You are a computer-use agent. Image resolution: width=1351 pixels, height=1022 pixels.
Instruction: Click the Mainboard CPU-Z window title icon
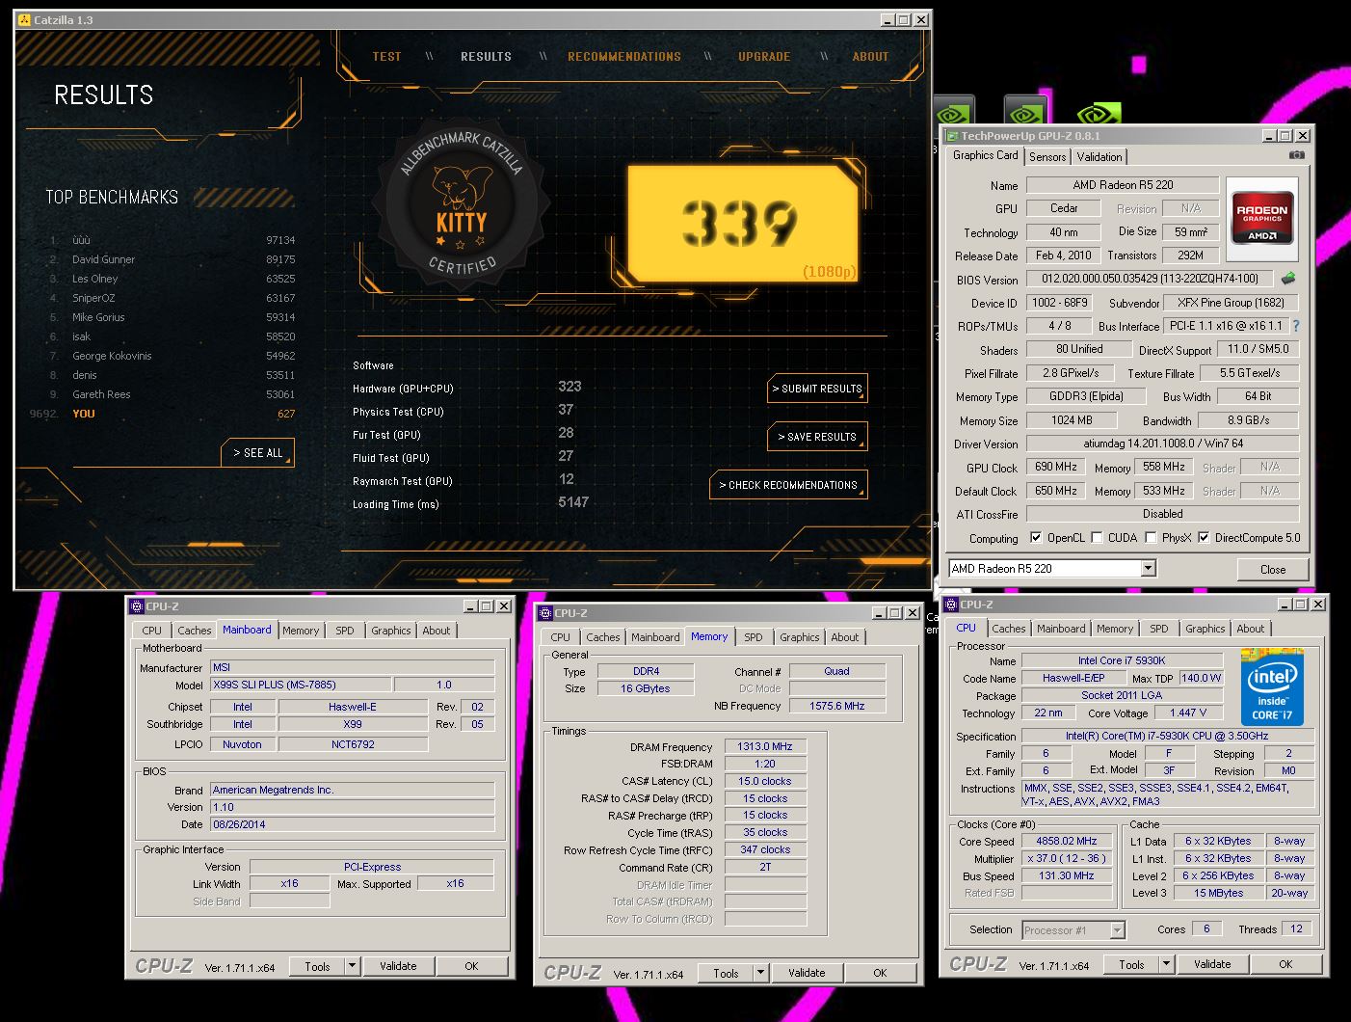pyautogui.click(x=137, y=606)
